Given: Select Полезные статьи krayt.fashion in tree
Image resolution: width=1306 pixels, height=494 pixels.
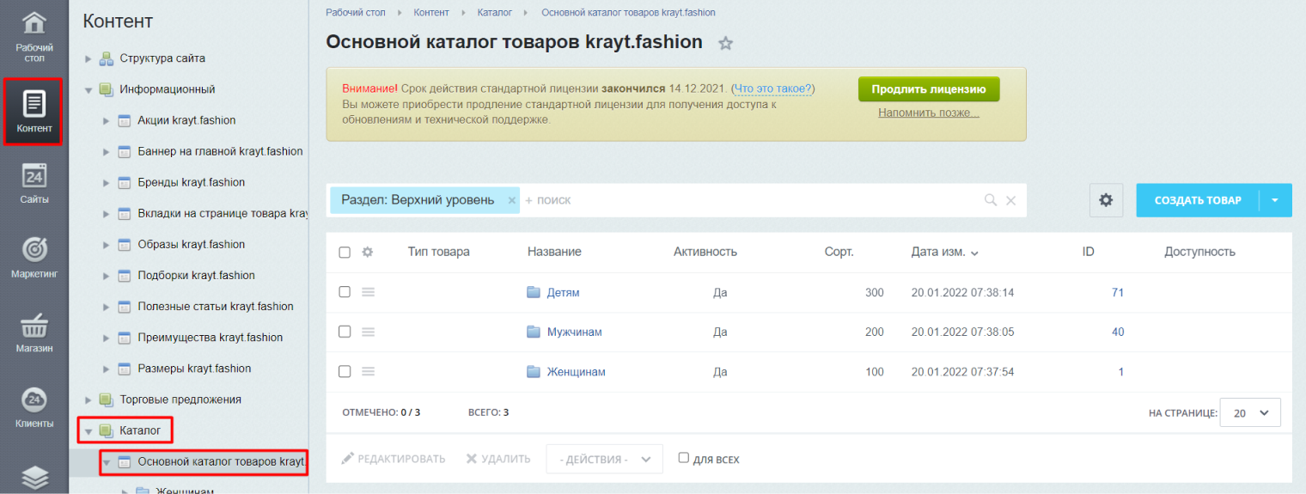Looking at the screenshot, I should [216, 307].
